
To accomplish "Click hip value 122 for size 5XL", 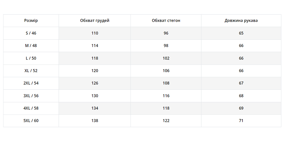I will pyautogui.click(x=166, y=121).
